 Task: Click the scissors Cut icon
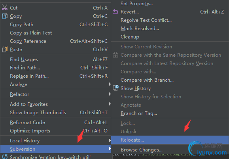click(5, 8)
